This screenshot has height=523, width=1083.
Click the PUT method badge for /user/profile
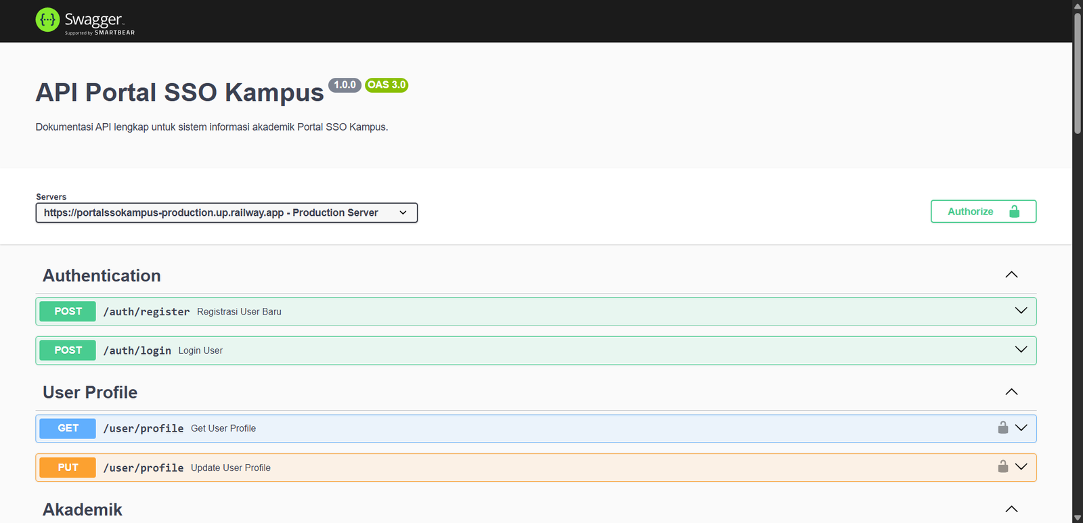click(x=68, y=468)
